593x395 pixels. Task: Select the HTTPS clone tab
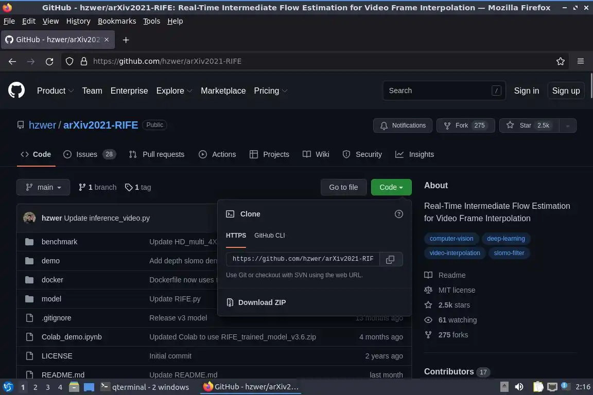click(x=236, y=235)
